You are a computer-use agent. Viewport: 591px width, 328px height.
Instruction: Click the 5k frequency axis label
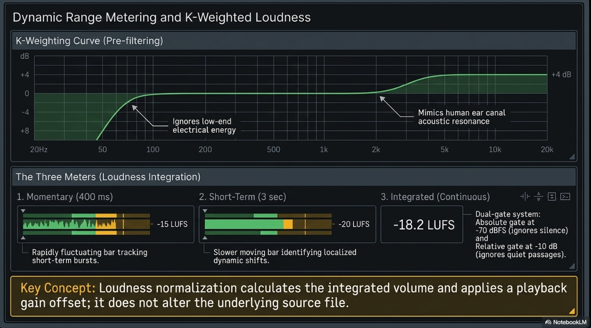[445, 150]
